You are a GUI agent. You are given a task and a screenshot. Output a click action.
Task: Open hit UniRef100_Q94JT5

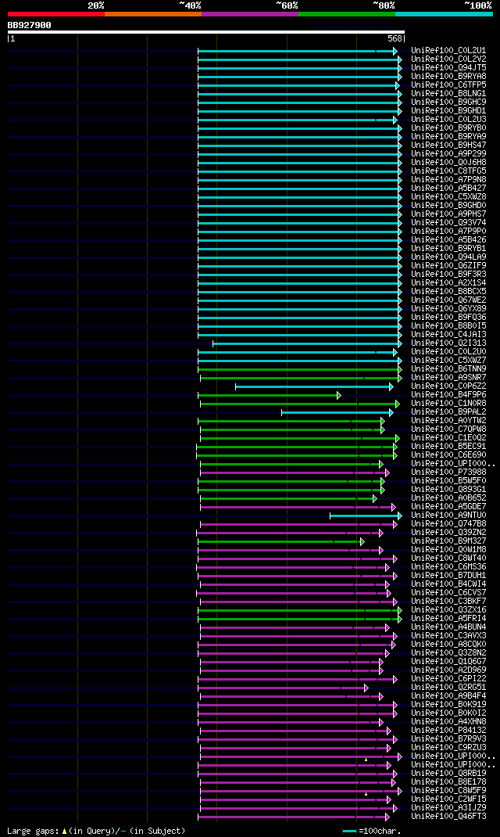pyautogui.click(x=448, y=68)
